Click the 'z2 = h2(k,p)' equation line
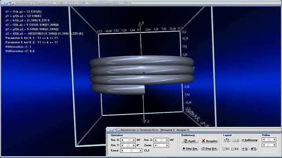The image size is (282, 158). tap(44, 33)
